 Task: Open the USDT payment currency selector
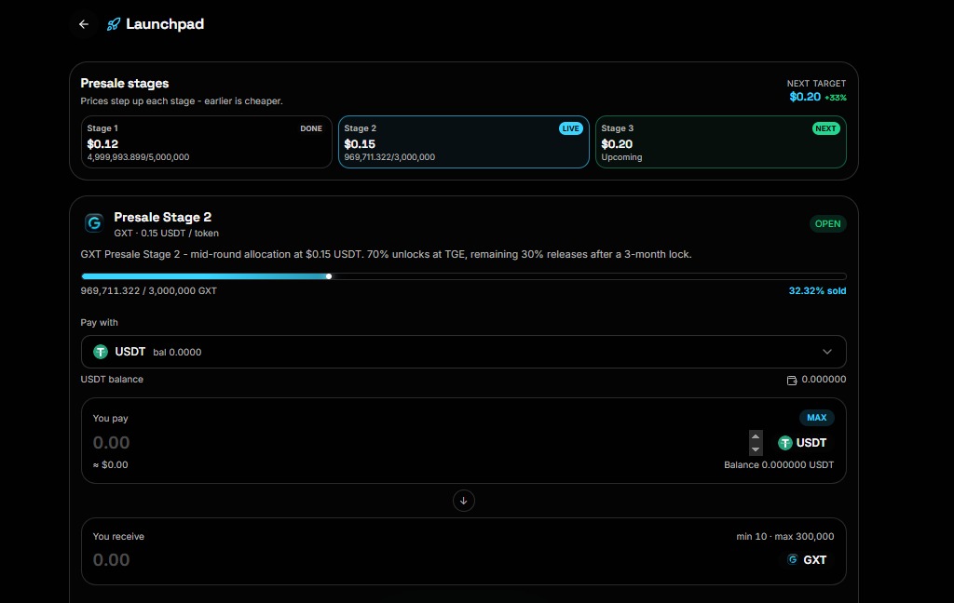click(x=464, y=352)
